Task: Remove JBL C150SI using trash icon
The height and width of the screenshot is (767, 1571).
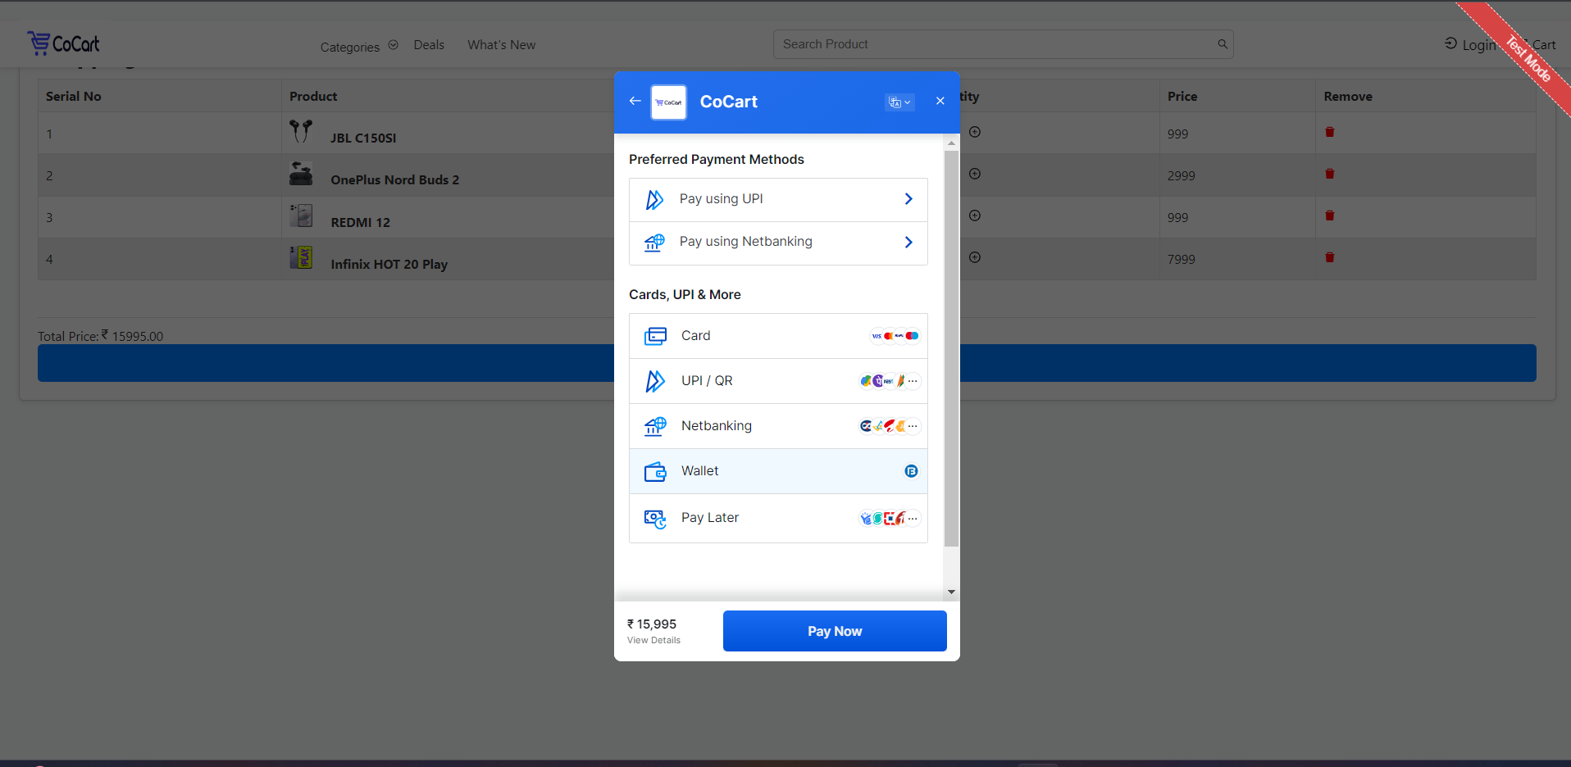Action: coord(1330,132)
